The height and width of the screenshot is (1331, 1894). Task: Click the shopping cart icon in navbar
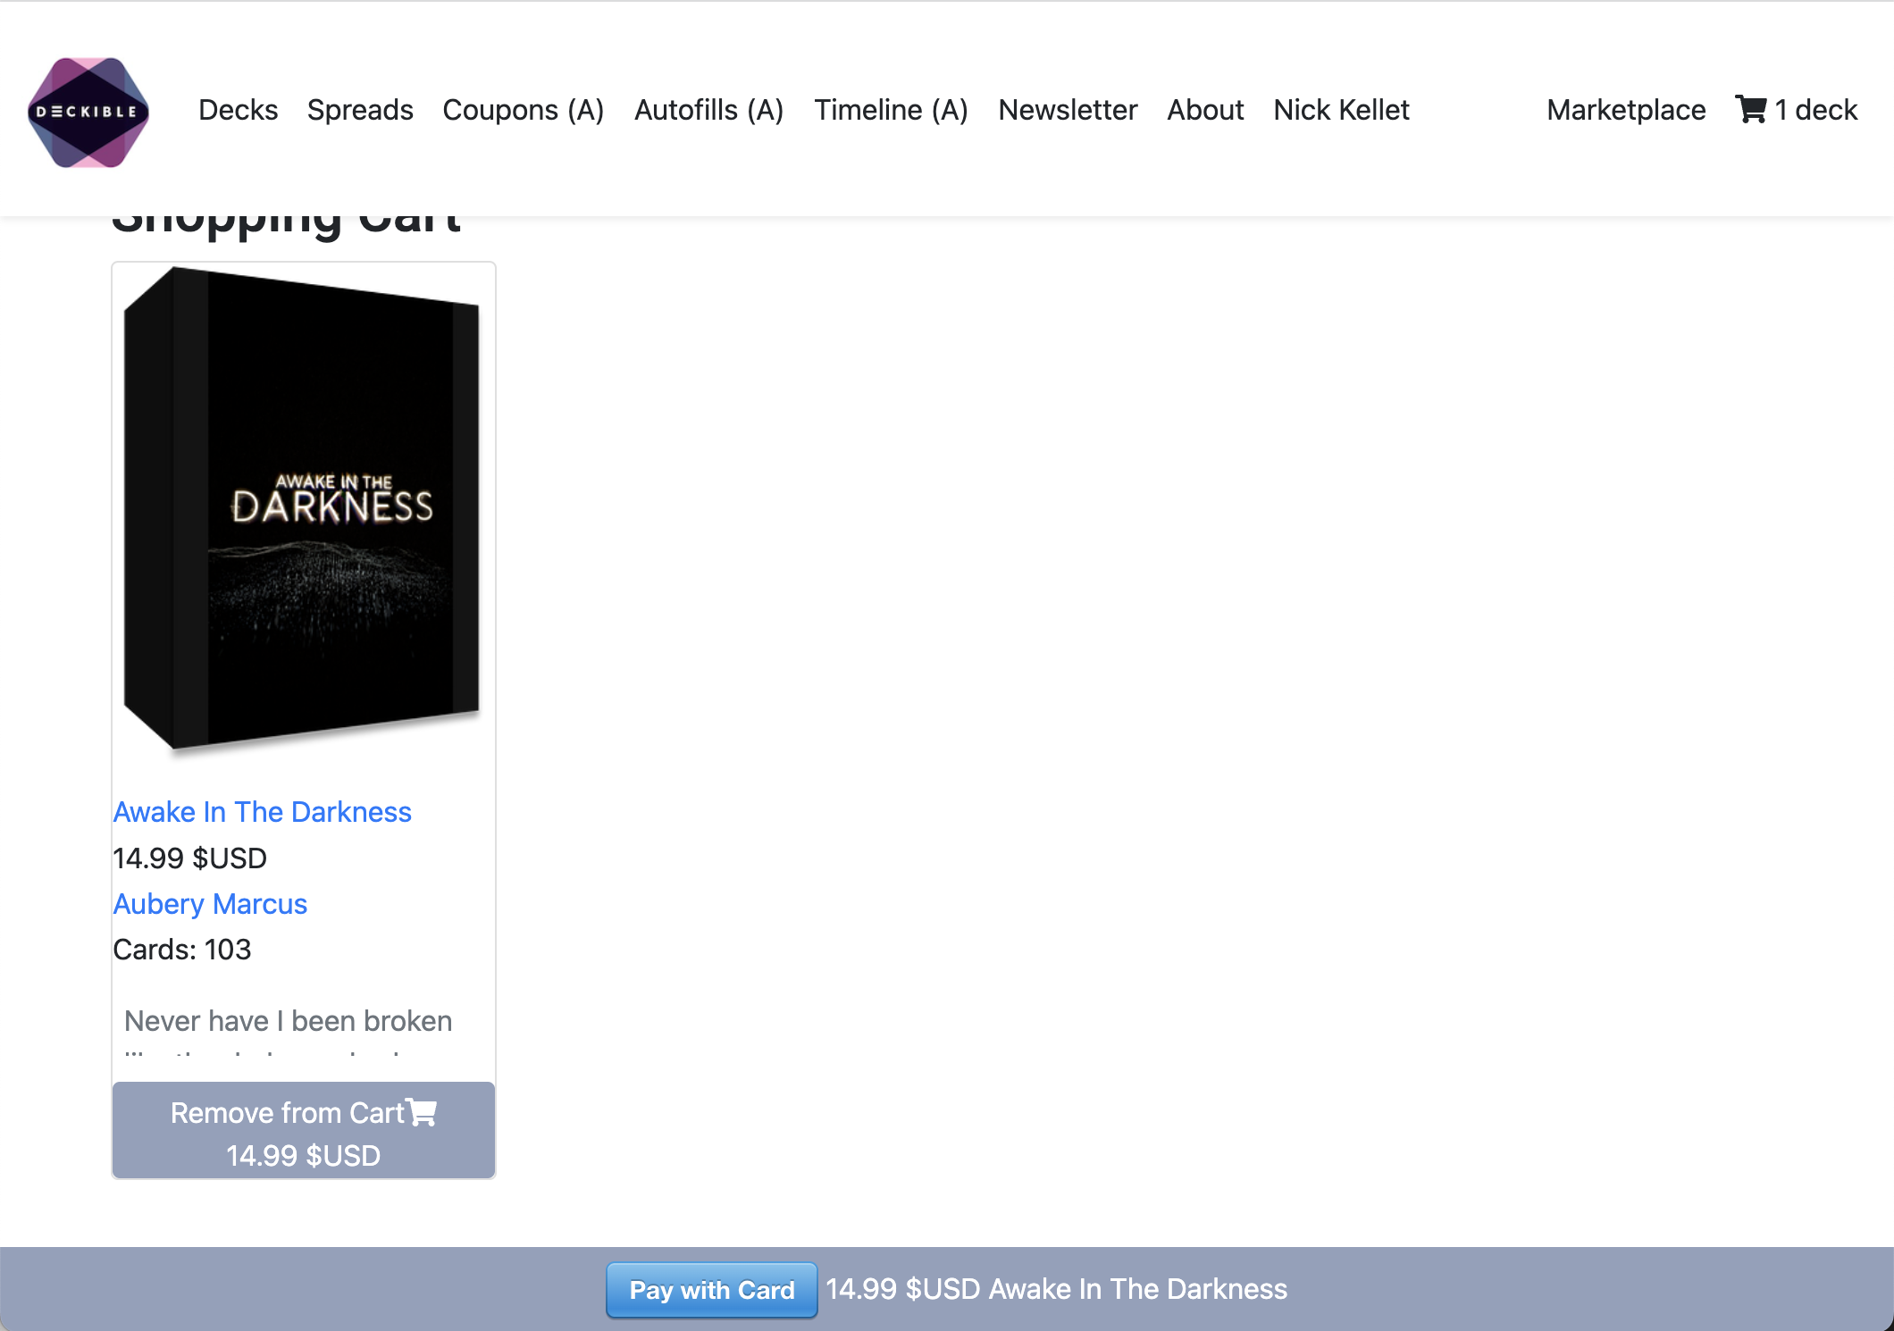pos(1750,110)
